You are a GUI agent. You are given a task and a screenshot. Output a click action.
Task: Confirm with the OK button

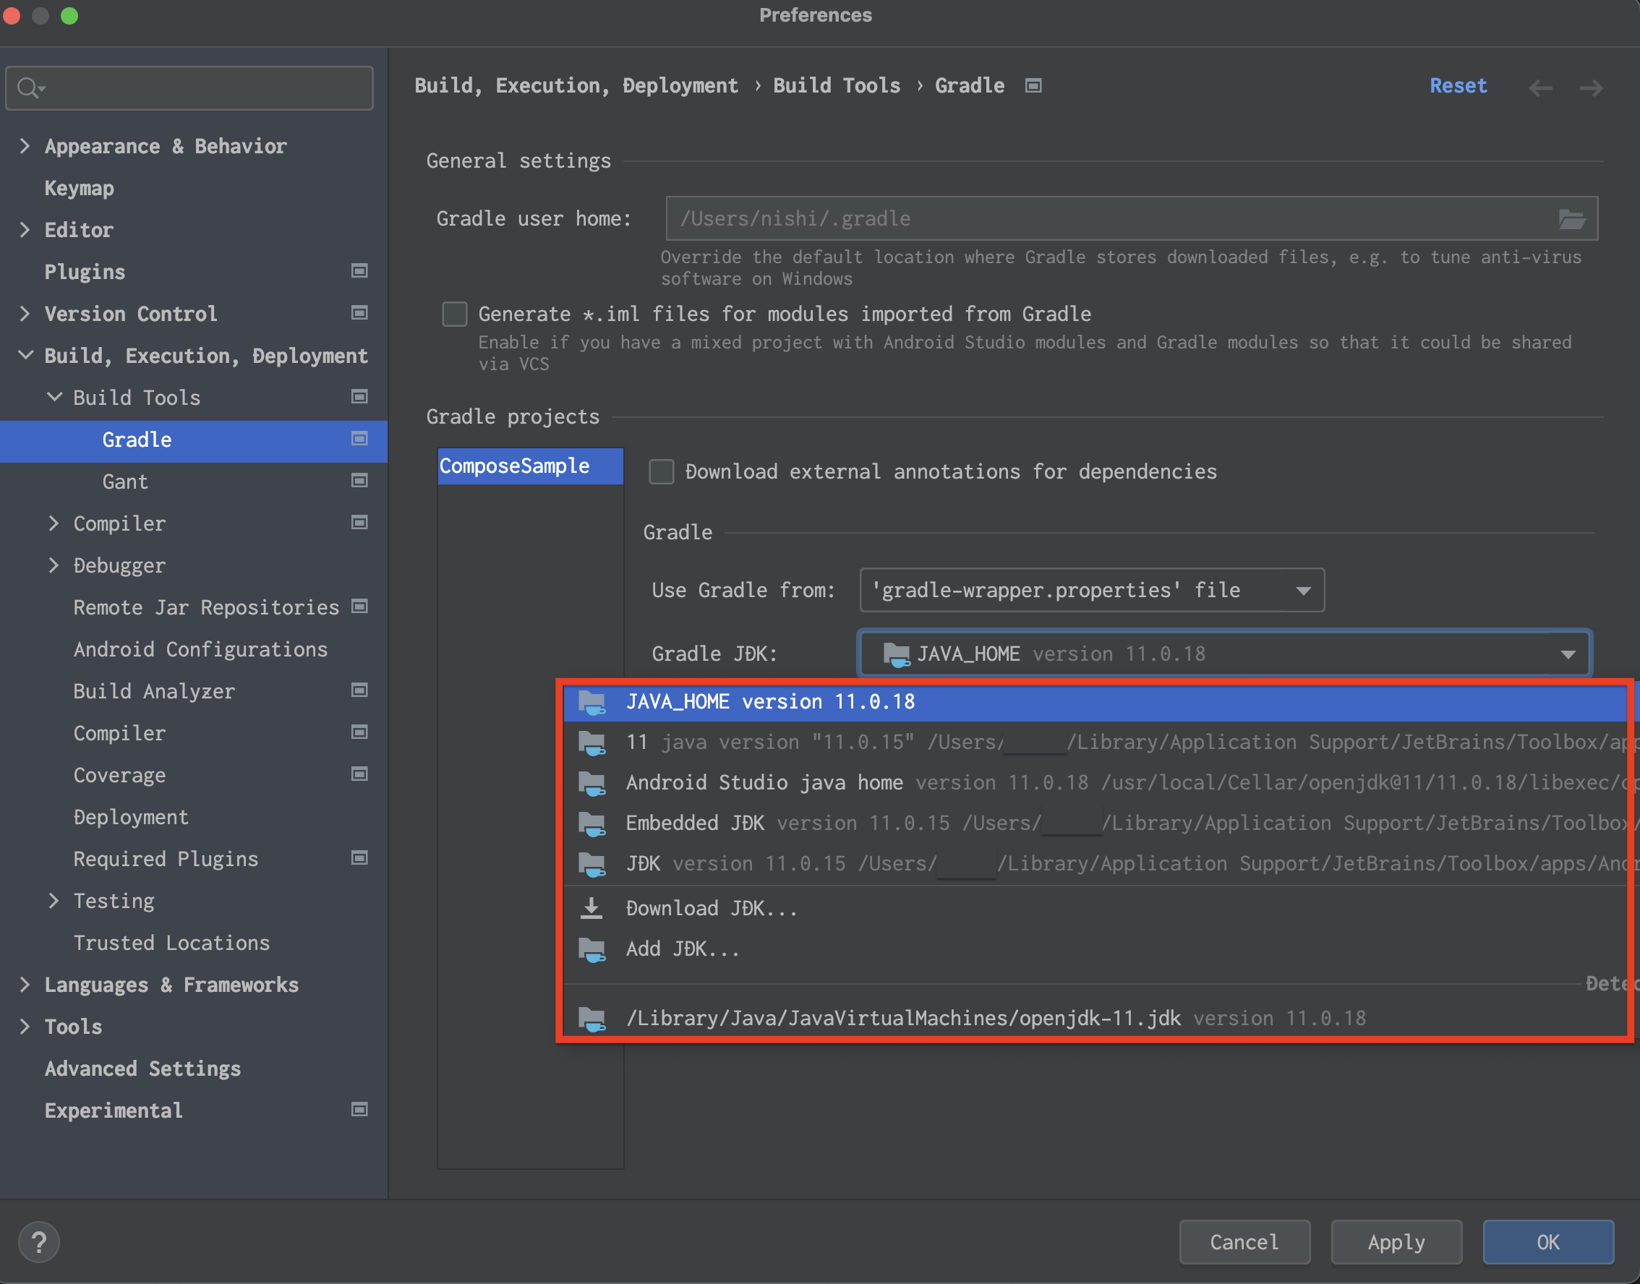(1548, 1243)
